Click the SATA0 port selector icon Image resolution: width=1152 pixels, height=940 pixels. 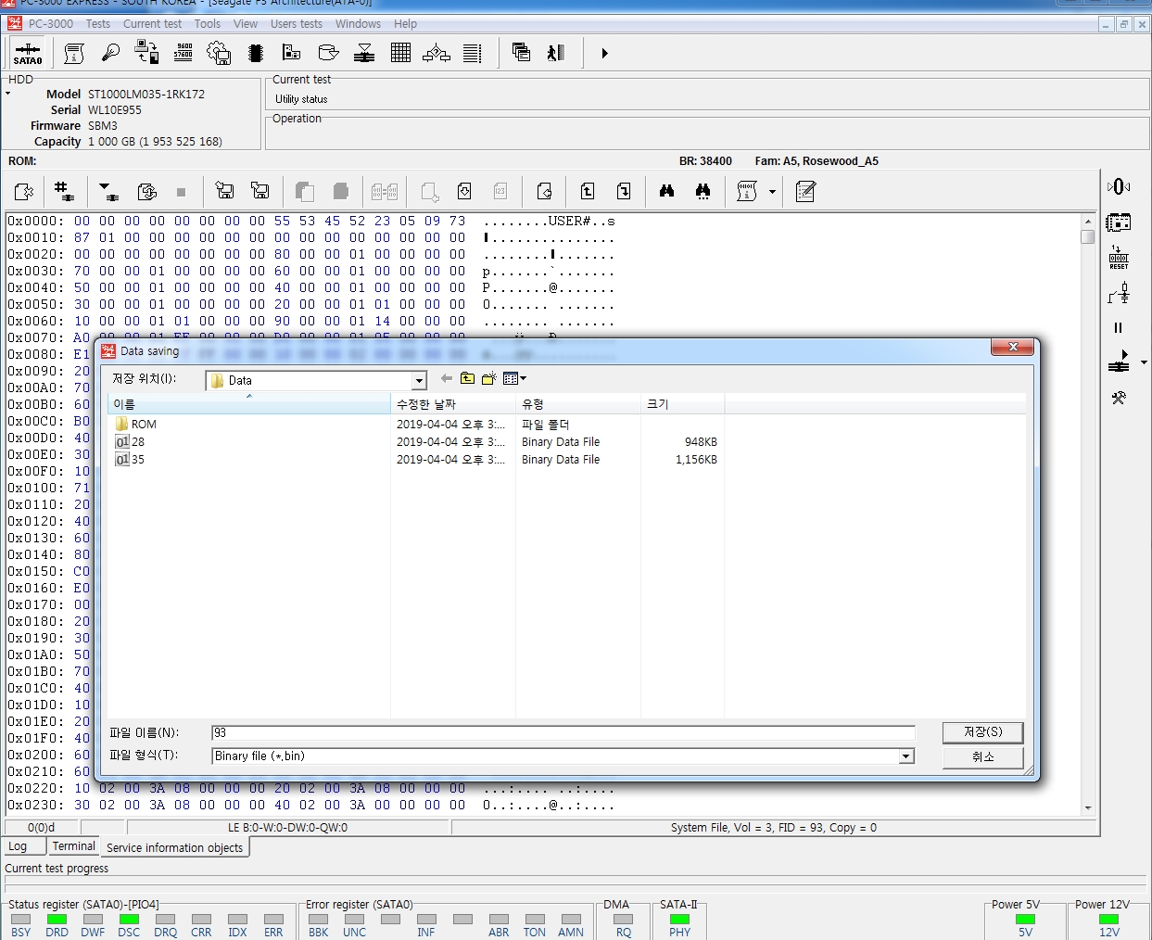tap(28, 54)
